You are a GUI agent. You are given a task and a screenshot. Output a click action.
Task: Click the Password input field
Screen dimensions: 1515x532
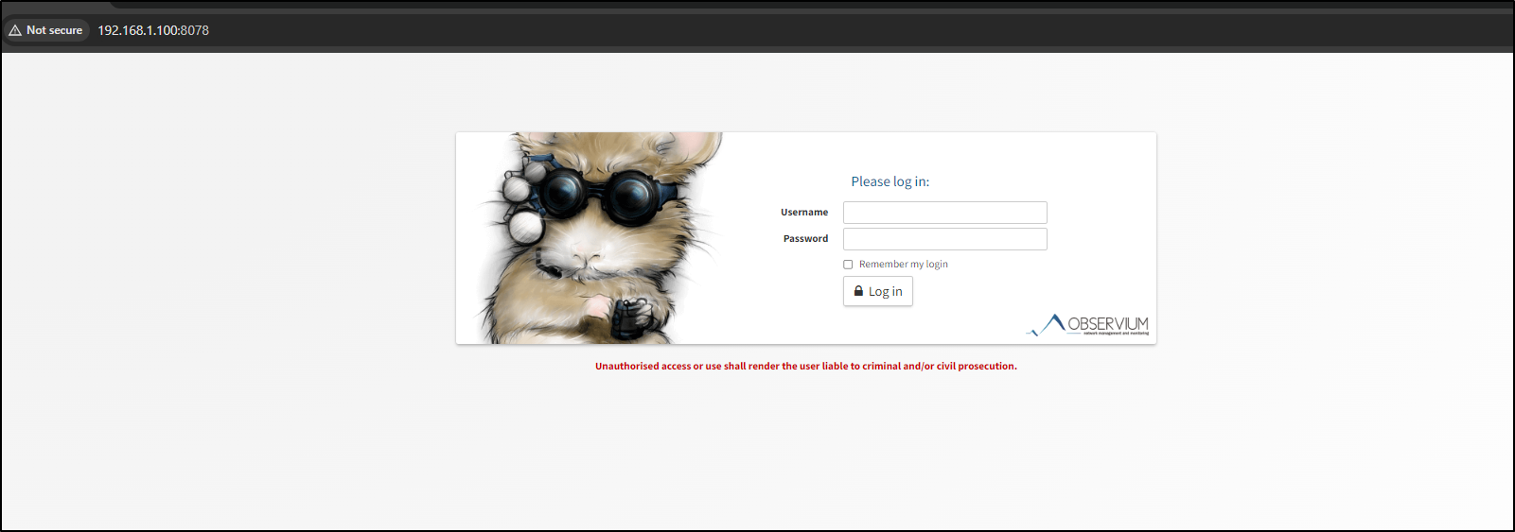point(944,239)
